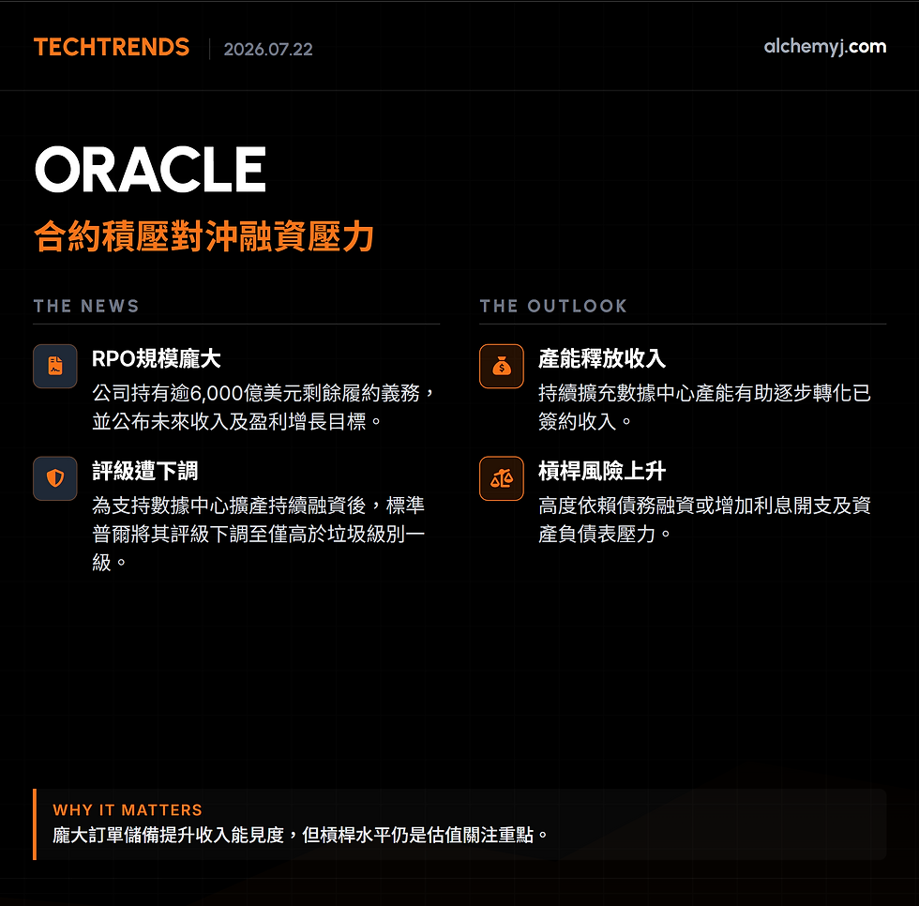This screenshot has height=906, width=919.
Task: Click the text about 持續擴充數據中心產能
Action: (704, 407)
